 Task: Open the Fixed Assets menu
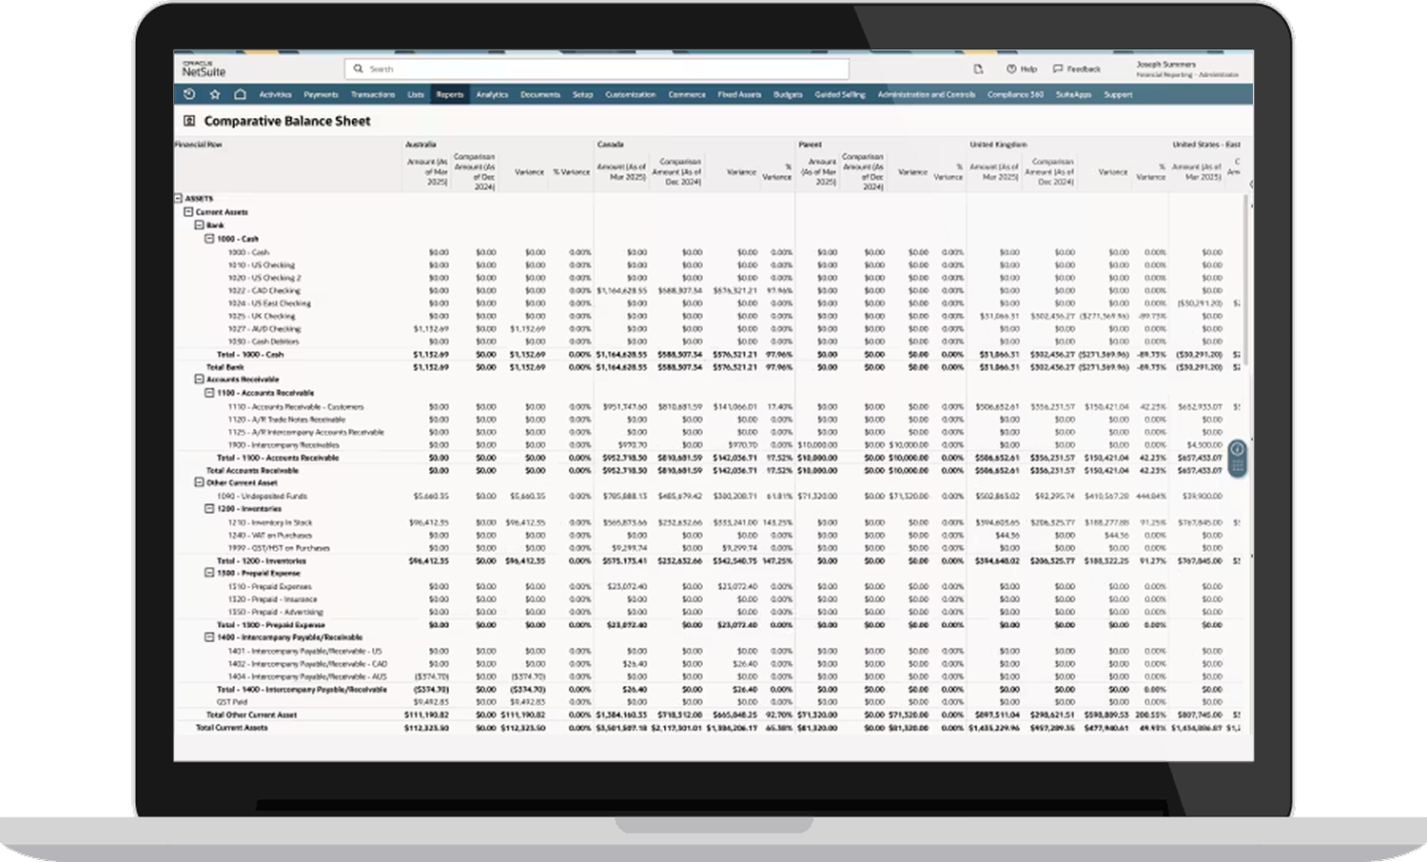click(738, 94)
